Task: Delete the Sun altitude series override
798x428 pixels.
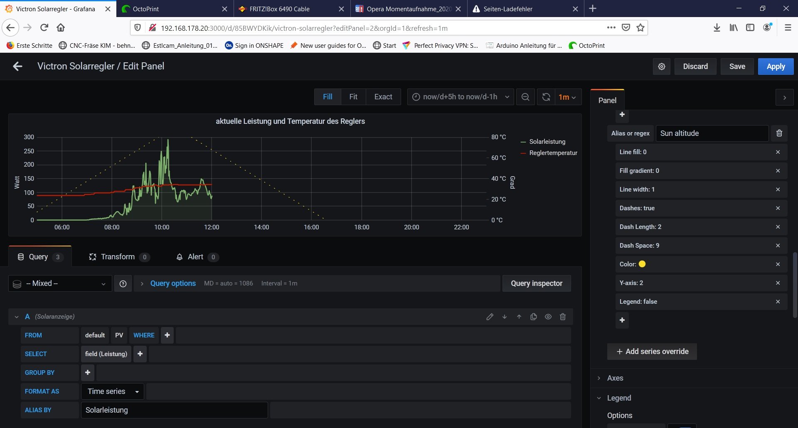Action: click(x=779, y=133)
